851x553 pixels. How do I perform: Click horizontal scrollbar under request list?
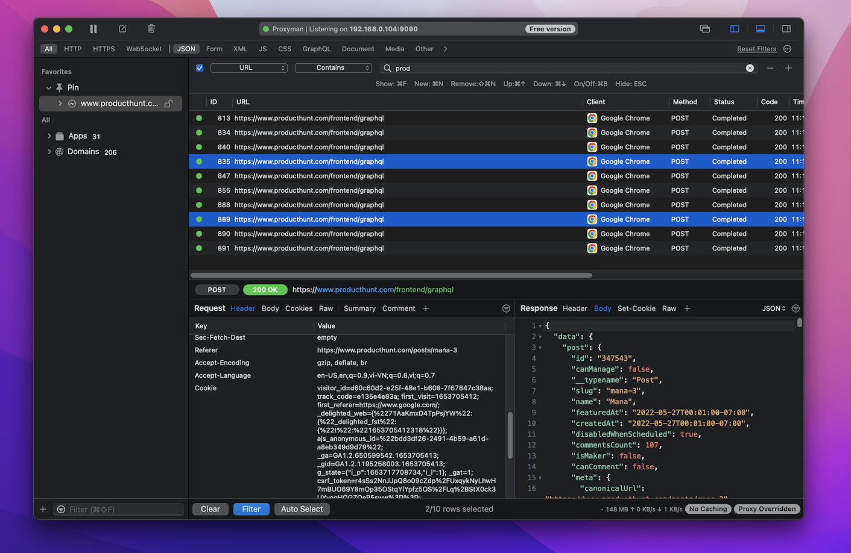pos(391,275)
